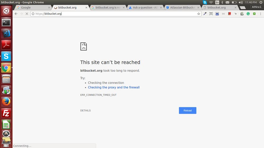Viewport: 264px width, 148px height.
Task: Open the blue NEW extension icon
Action: coord(217,14)
